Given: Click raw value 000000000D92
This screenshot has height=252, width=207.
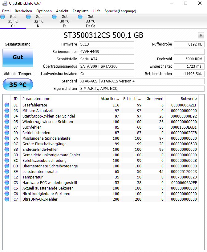Looking at the screenshot, I should tap(184, 116).
